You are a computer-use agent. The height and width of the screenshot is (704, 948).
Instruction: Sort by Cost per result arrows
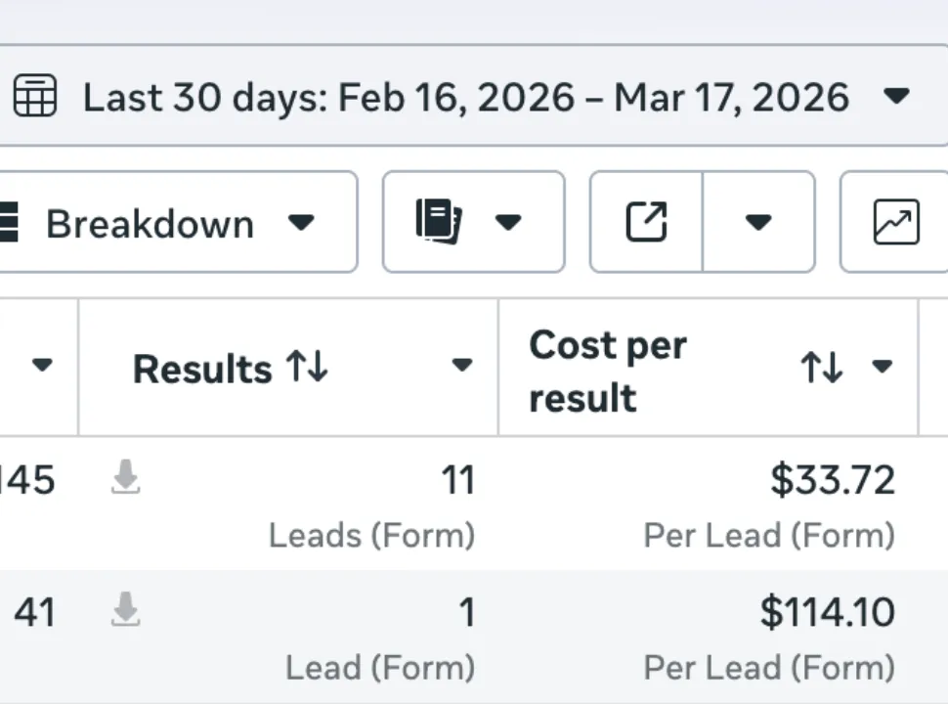point(821,368)
